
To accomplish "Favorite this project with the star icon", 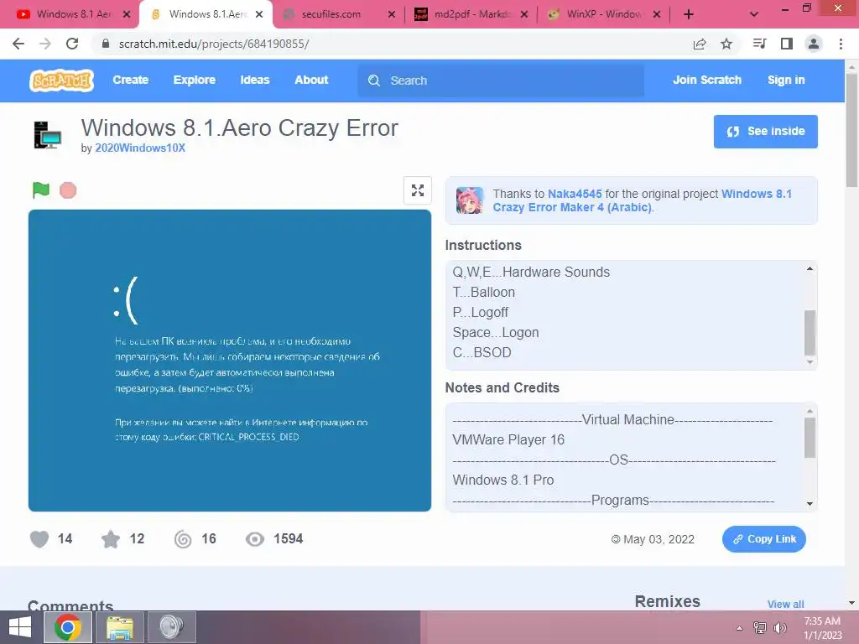I will click(x=111, y=539).
